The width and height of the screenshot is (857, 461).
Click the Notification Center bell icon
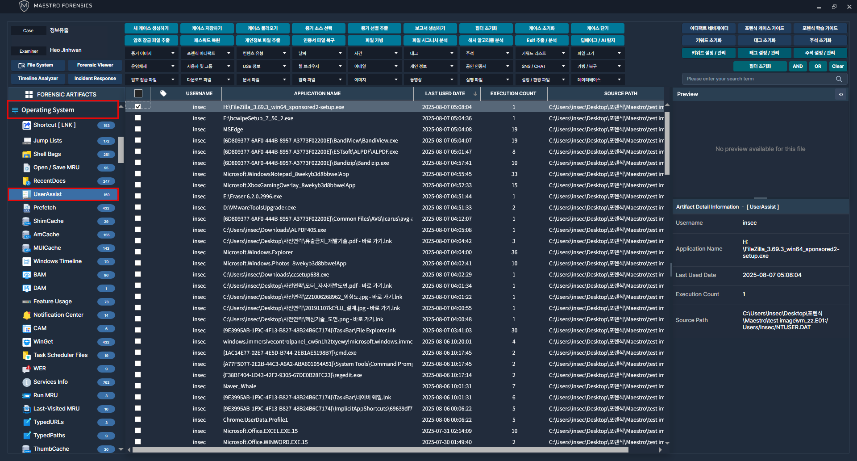[x=27, y=315]
